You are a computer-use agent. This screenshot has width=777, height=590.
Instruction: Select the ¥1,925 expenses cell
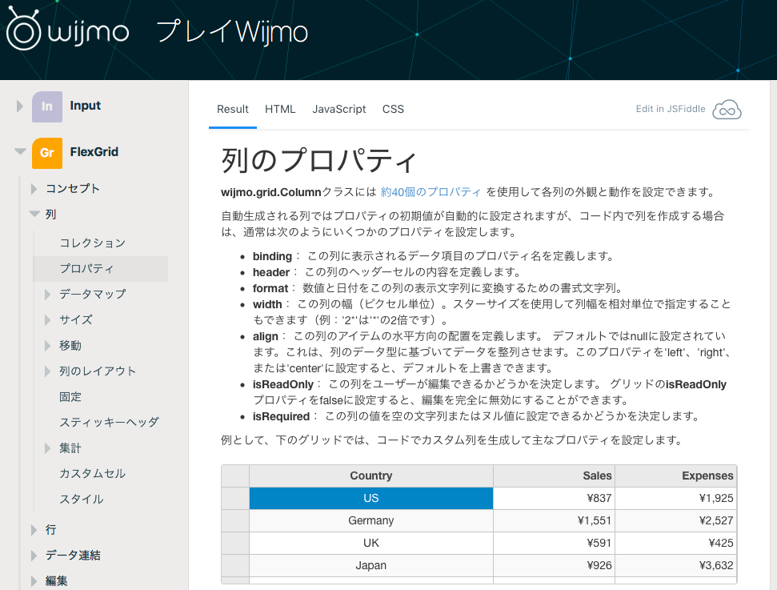point(676,498)
